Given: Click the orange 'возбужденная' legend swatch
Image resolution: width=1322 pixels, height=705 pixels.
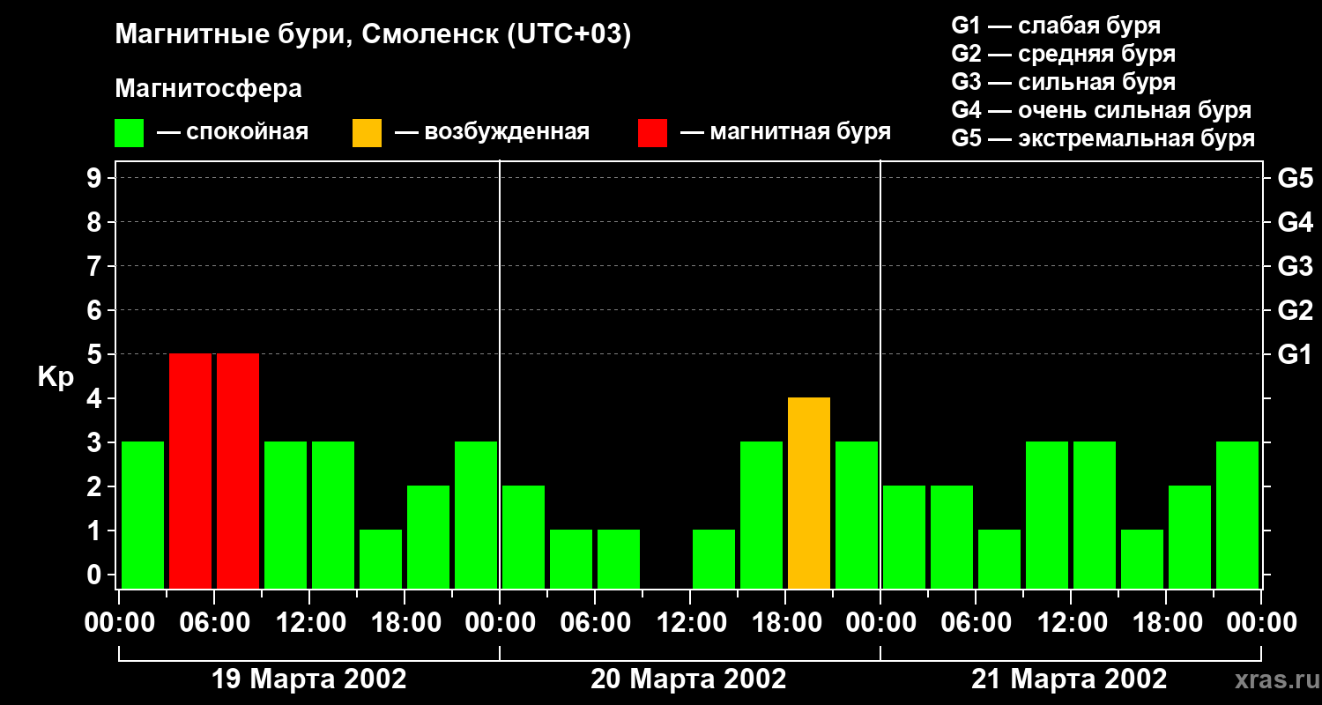Looking at the screenshot, I should (367, 133).
